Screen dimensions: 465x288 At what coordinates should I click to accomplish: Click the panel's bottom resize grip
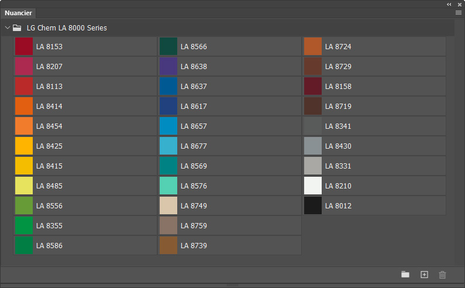click(233, 285)
